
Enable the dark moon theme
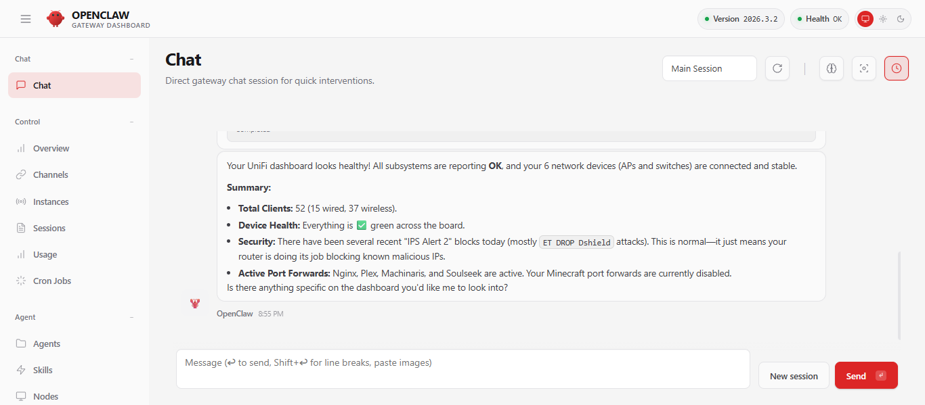(901, 19)
